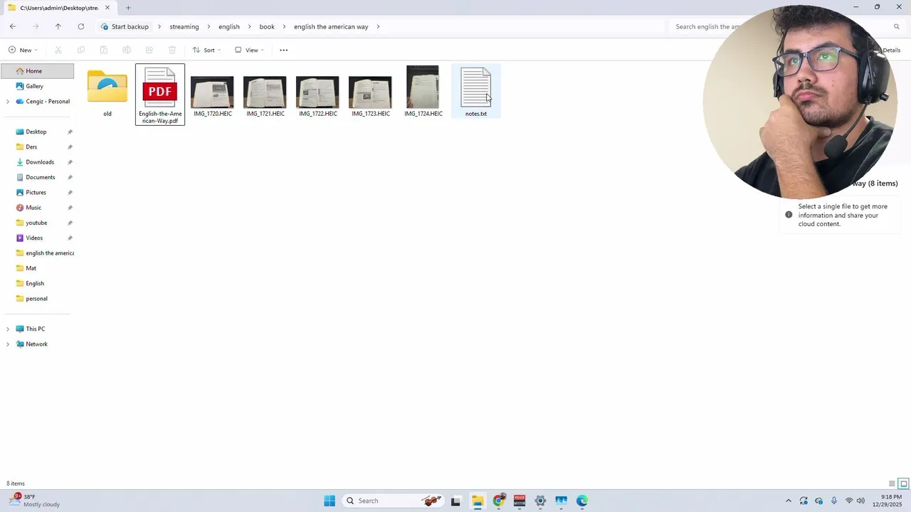Open the View dropdown

tap(250, 50)
